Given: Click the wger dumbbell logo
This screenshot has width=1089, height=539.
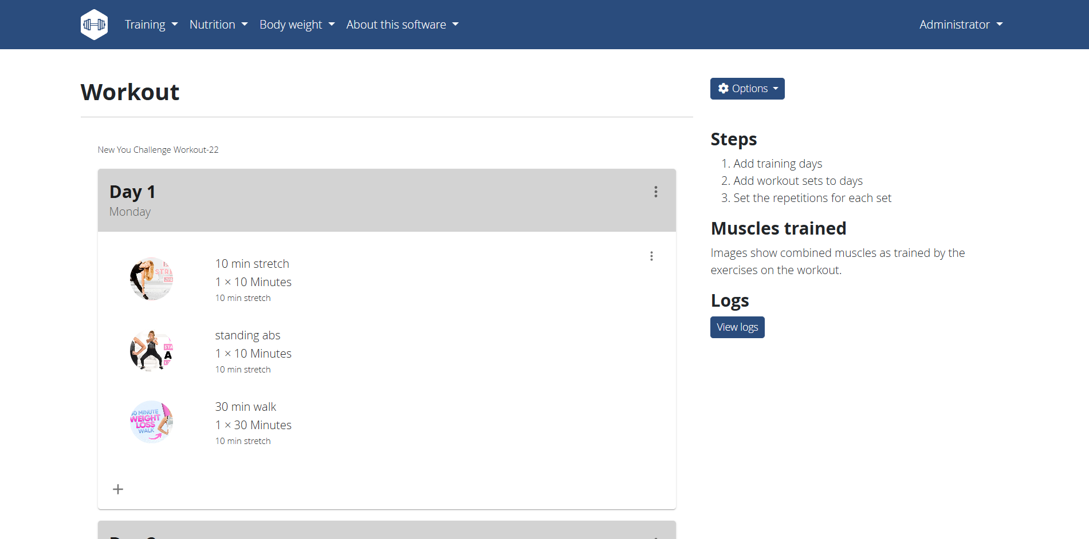Looking at the screenshot, I should point(94,25).
